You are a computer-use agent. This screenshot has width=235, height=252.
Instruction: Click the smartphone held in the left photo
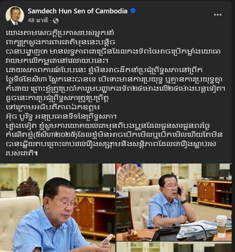pos(107,239)
